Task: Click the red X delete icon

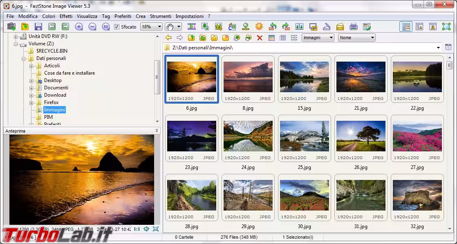Action: (260, 38)
